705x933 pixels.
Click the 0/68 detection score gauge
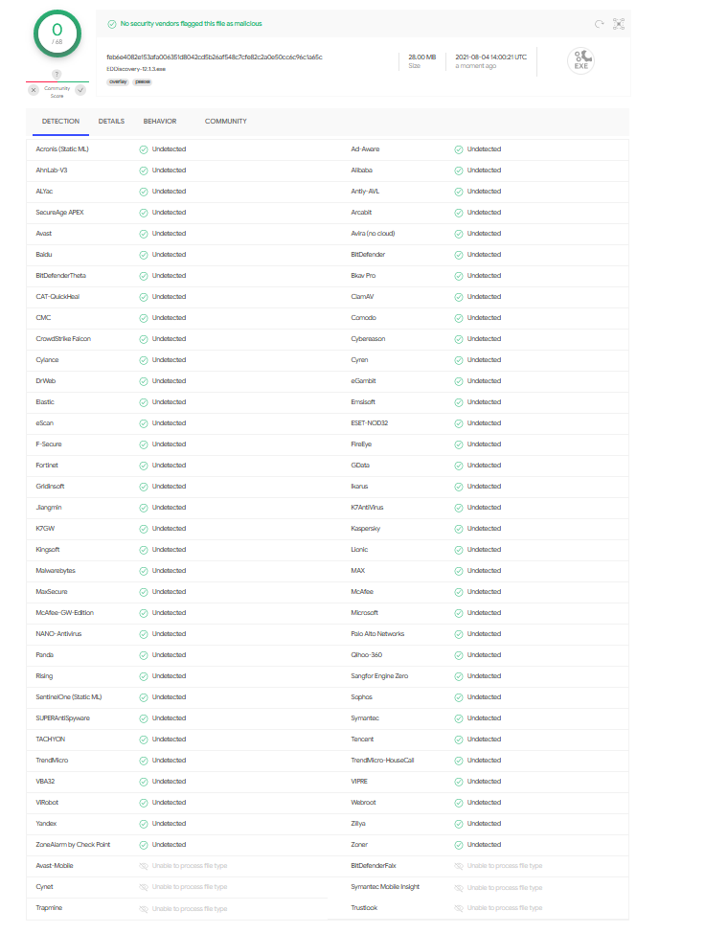57,33
